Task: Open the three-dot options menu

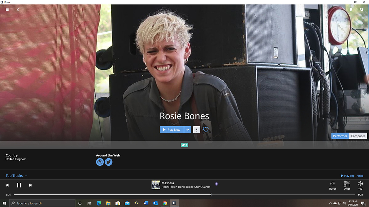Action: point(196,129)
